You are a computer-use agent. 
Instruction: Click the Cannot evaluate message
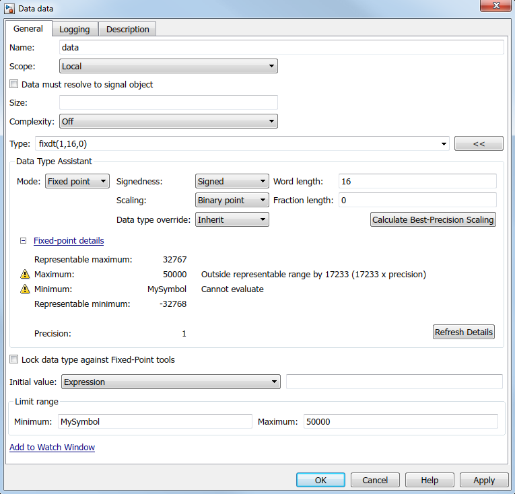click(x=232, y=289)
